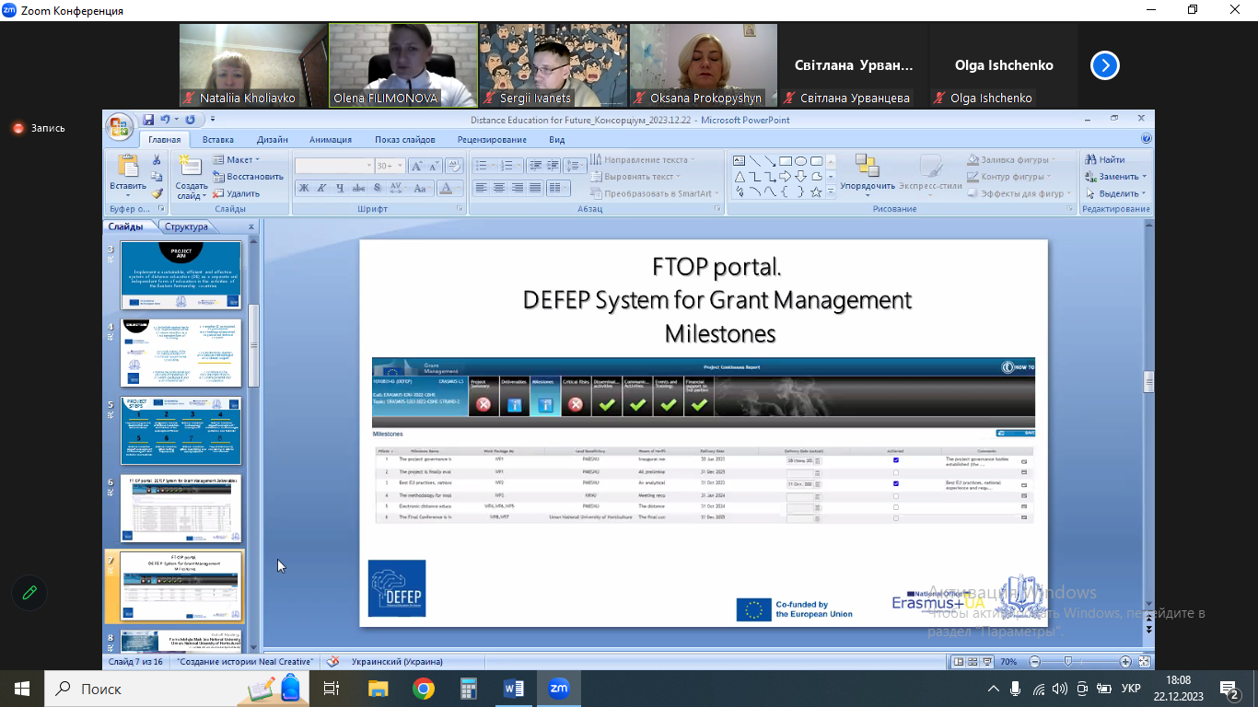Open the Вставка ribbon tab
The image size is (1258, 707).
tap(217, 140)
